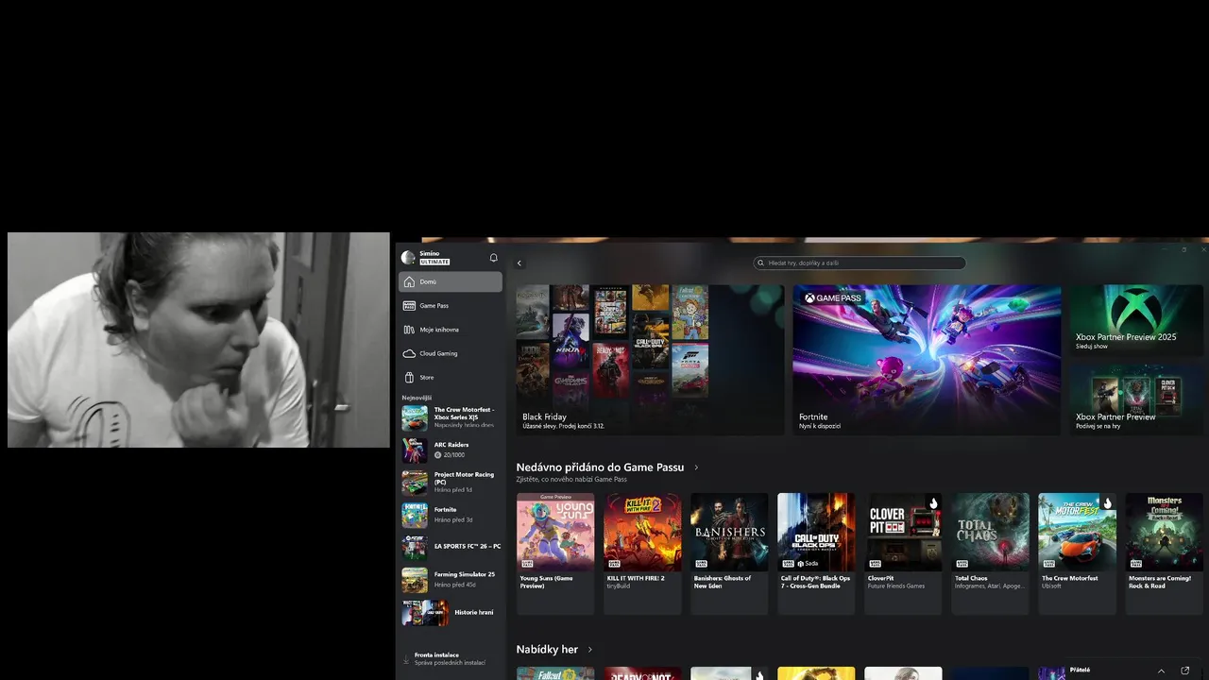Click ARC Raiders 20/1000 gamerscore text
This screenshot has width=1209, height=680.
coord(453,455)
